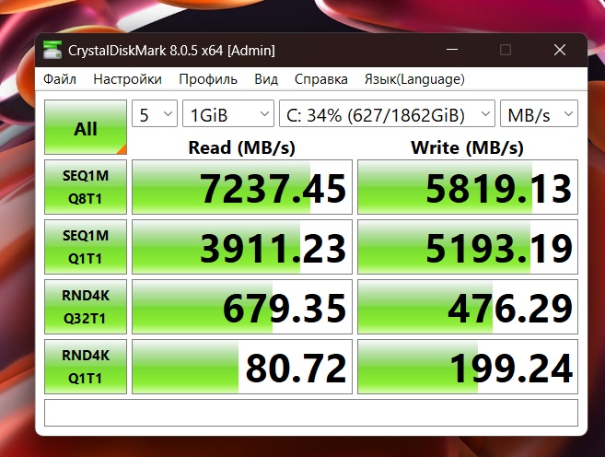Image resolution: width=605 pixels, height=457 pixels.
Task: Open the Справка menu
Action: pyautogui.click(x=321, y=79)
